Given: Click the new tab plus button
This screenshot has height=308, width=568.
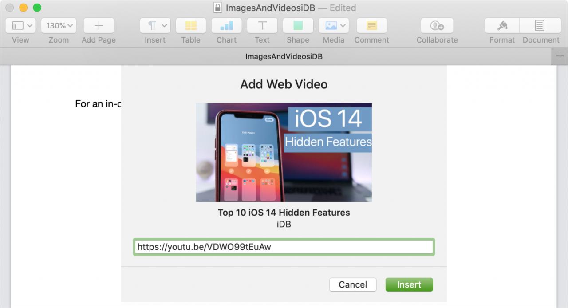Looking at the screenshot, I should [560, 57].
